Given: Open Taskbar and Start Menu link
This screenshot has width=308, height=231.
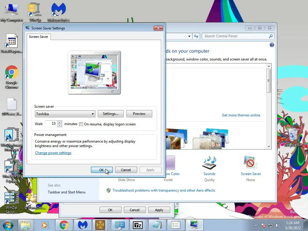Looking at the screenshot, I should click(x=66, y=192).
